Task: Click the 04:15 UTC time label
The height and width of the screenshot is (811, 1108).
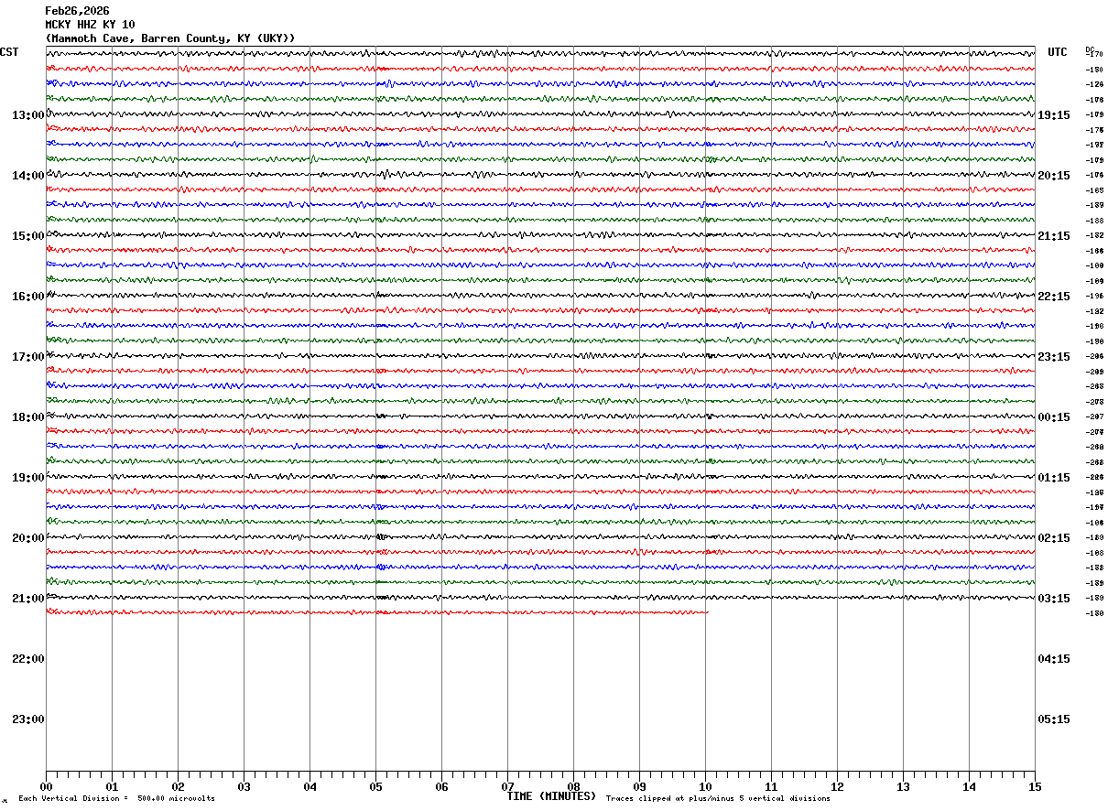Action: (x=1053, y=659)
